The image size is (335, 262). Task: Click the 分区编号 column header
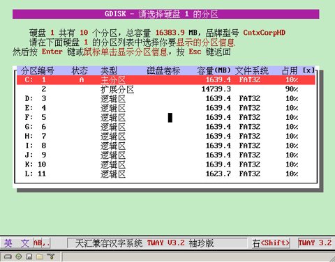pos(38,70)
